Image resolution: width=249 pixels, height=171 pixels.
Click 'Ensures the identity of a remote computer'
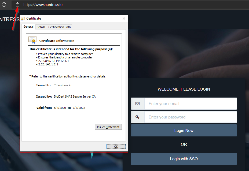coord(65,57)
